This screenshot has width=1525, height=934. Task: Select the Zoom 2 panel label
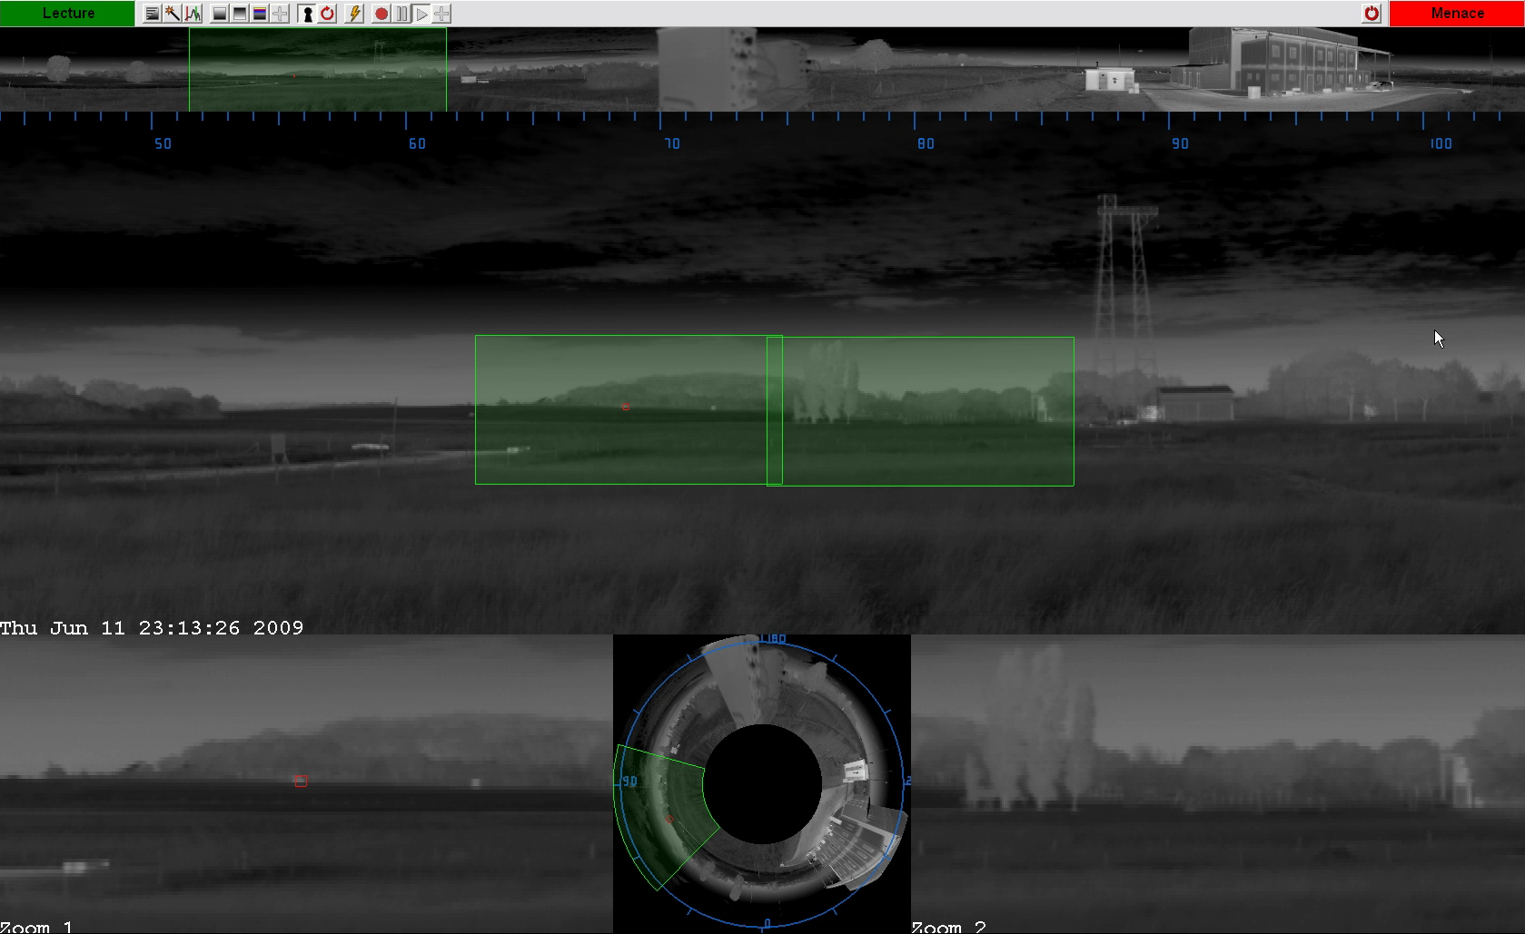(x=948, y=927)
